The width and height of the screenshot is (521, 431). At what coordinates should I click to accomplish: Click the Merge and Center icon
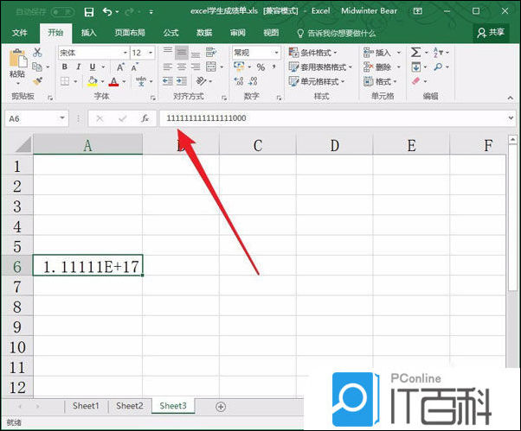pyautogui.click(x=211, y=67)
